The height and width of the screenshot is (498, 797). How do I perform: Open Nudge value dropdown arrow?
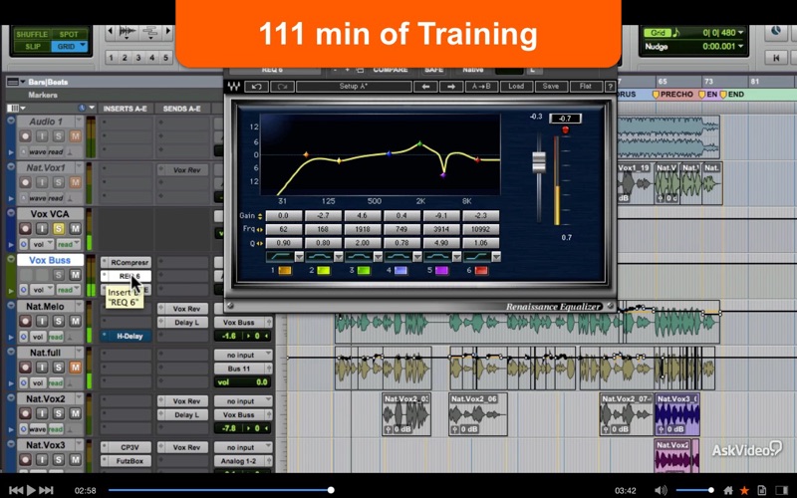(x=740, y=46)
